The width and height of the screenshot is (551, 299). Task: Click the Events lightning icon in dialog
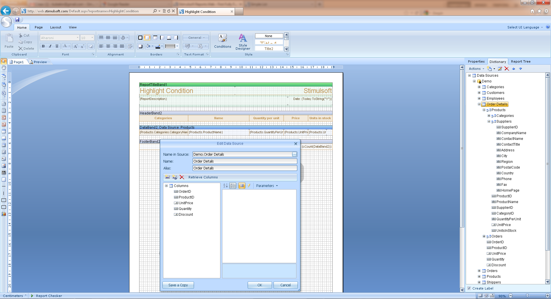pos(249,186)
